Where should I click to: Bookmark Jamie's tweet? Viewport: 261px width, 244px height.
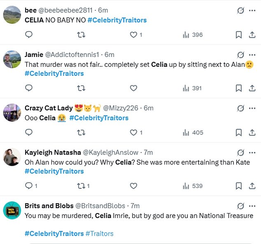(238, 88)
